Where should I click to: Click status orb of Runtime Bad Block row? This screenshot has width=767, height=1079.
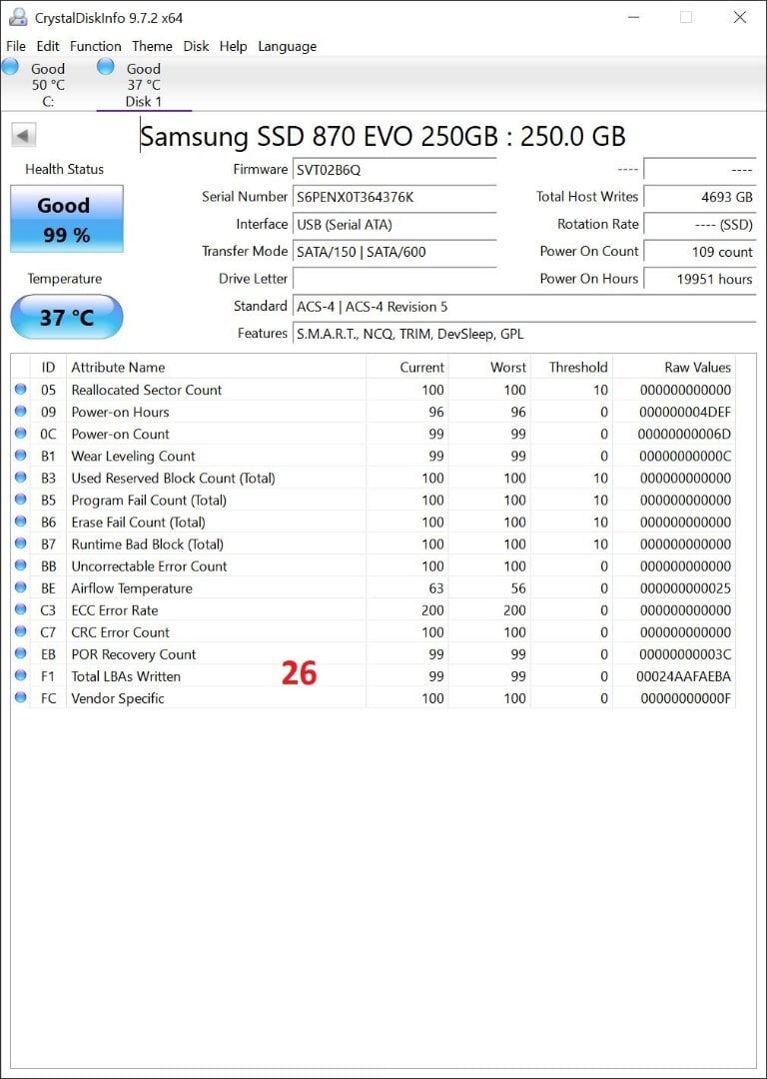pyautogui.click(x=21, y=542)
